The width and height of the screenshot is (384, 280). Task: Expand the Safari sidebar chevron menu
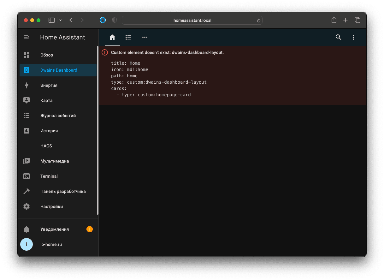point(60,20)
